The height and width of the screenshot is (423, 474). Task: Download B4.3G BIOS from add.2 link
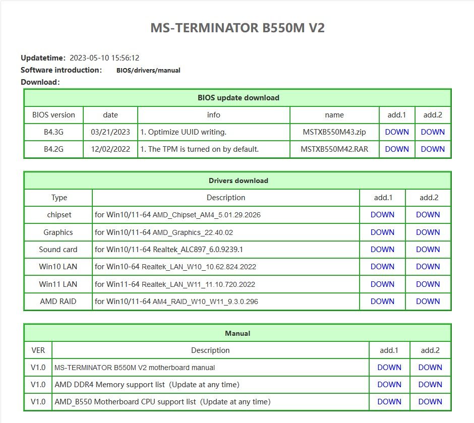point(433,132)
